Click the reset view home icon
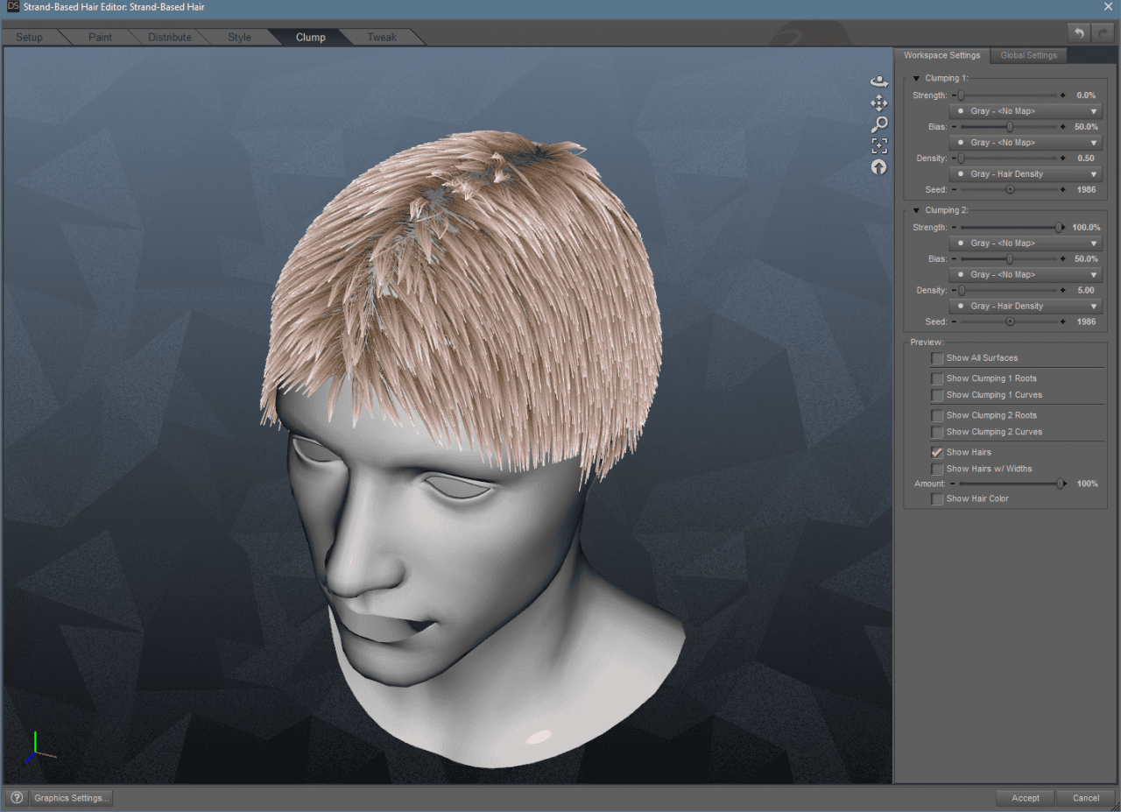The width and height of the screenshot is (1121, 812). [878, 166]
